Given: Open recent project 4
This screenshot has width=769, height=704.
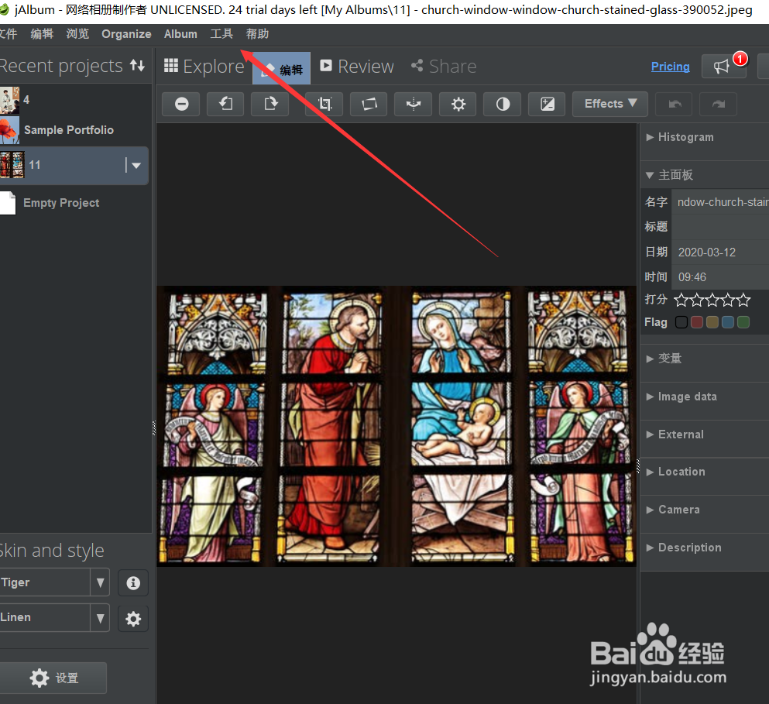Looking at the screenshot, I should point(74,100).
